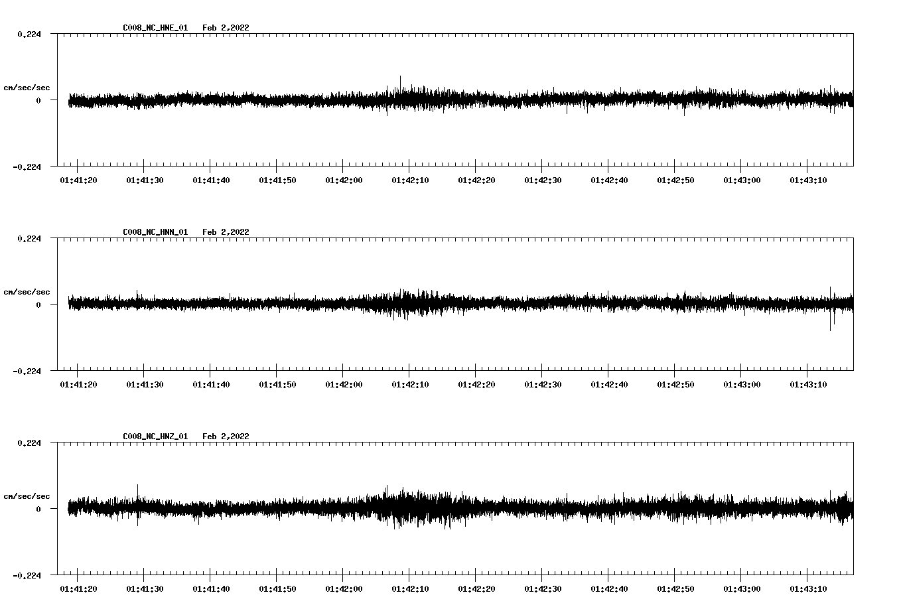Click 01:42:20 time label on HNE axis
Viewport: 901px width, 613px height.
point(476,180)
